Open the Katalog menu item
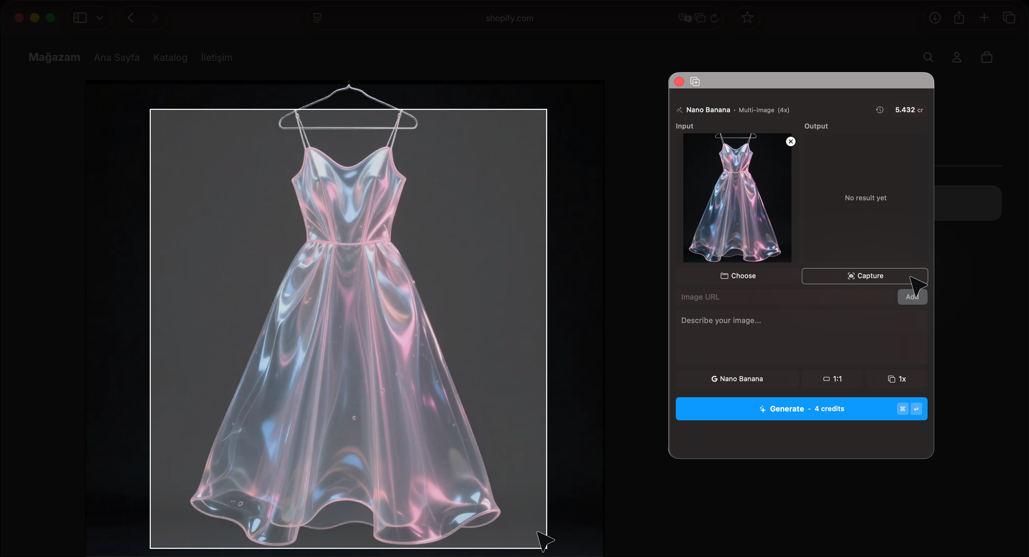Screen dimensions: 1029x557 tap(170, 57)
